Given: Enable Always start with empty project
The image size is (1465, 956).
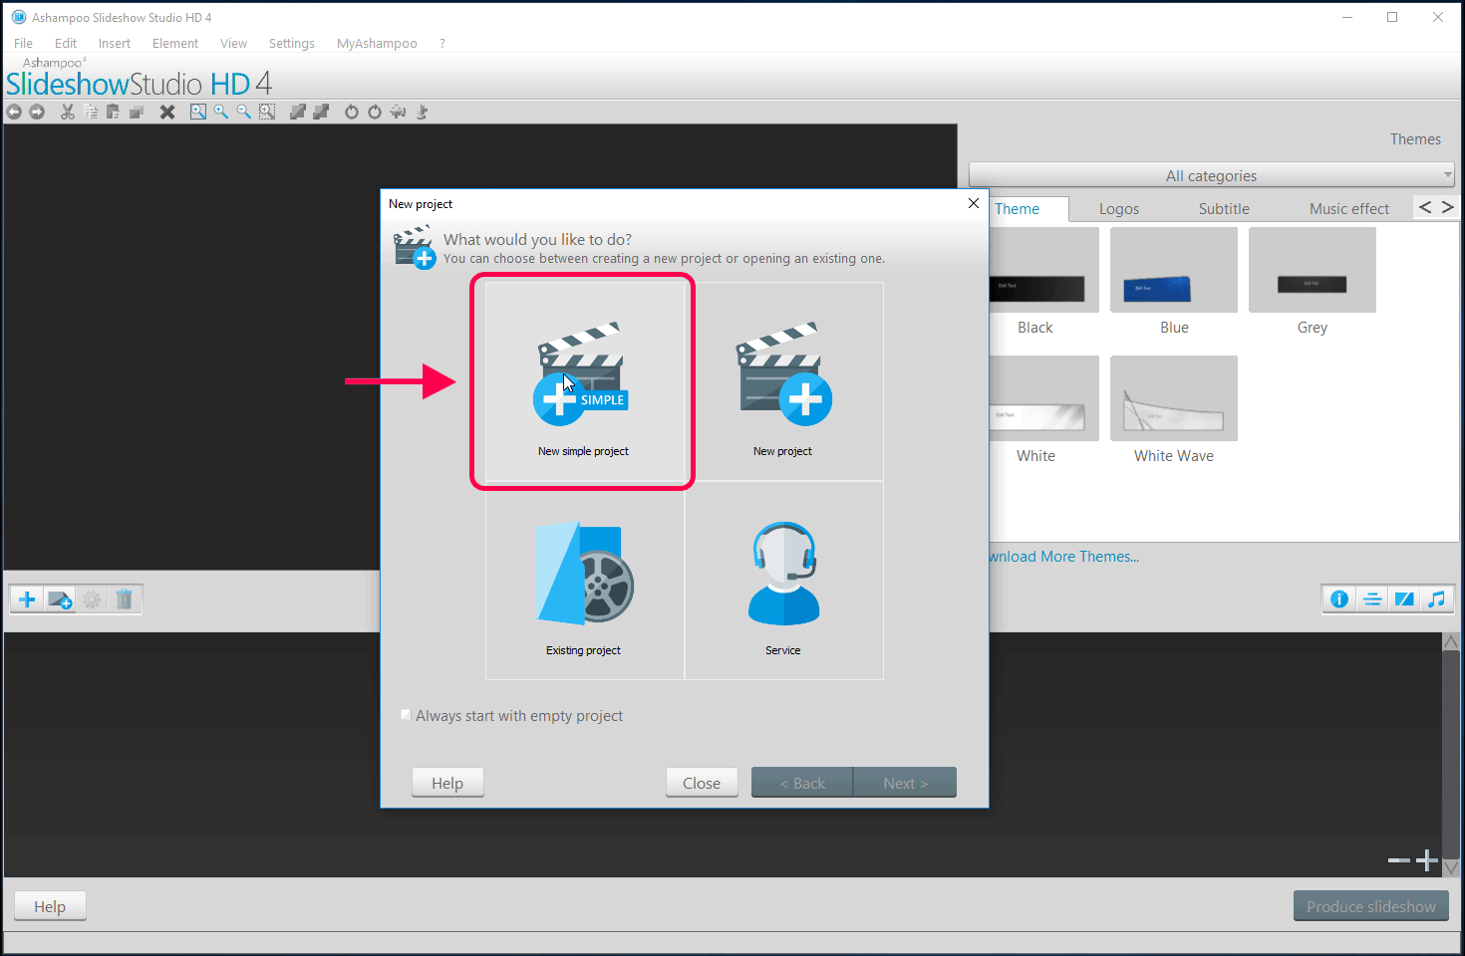Looking at the screenshot, I should click(x=406, y=715).
